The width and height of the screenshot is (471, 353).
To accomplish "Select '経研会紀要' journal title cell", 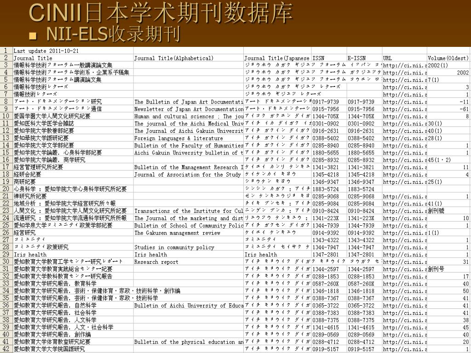I will [x=73, y=174].
